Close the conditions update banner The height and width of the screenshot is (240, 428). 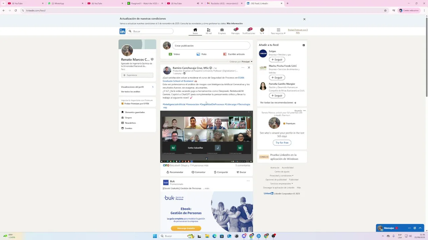point(304,19)
